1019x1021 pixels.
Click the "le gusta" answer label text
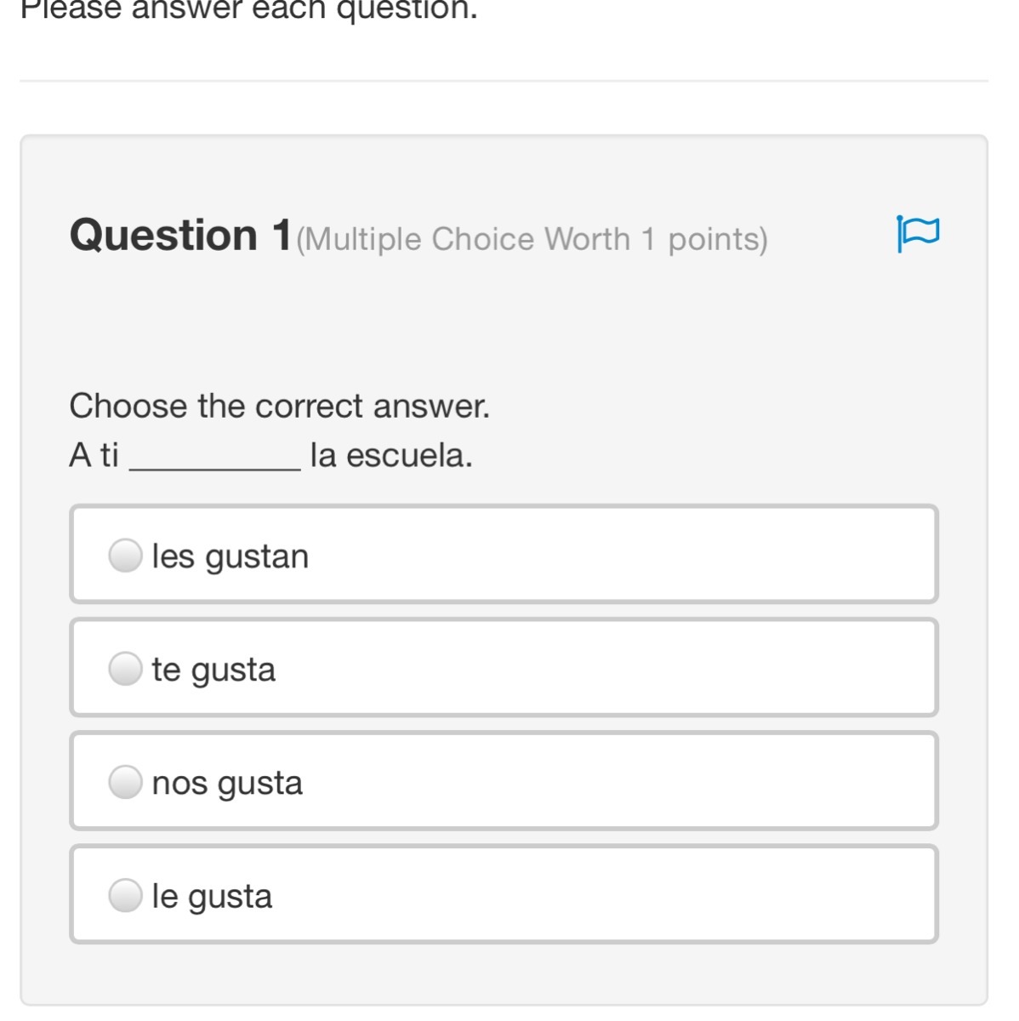(x=212, y=896)
